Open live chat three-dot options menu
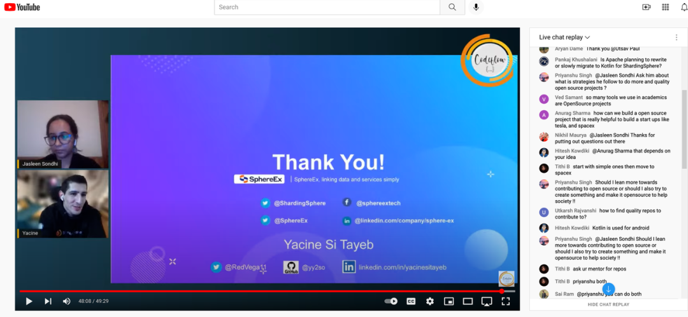 pyautogui.click(x=676, y=37)
